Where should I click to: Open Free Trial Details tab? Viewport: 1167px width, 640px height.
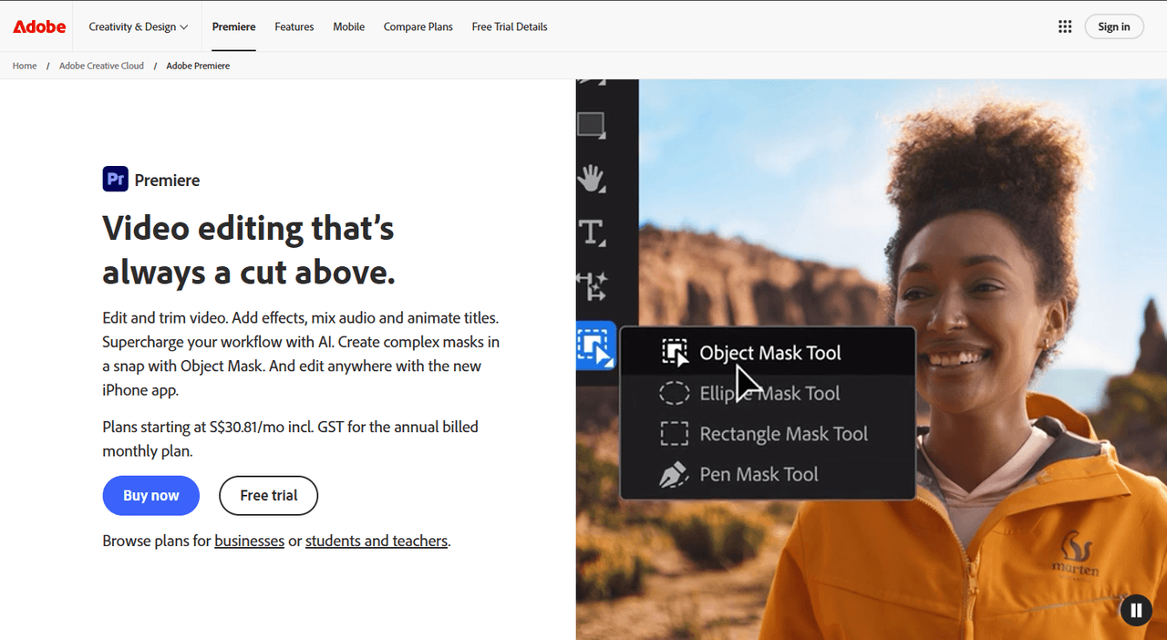(510, 26)
